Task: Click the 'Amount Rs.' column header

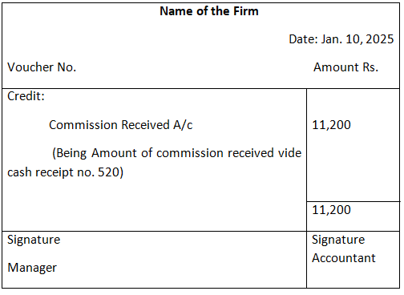Action: [345, 67]
